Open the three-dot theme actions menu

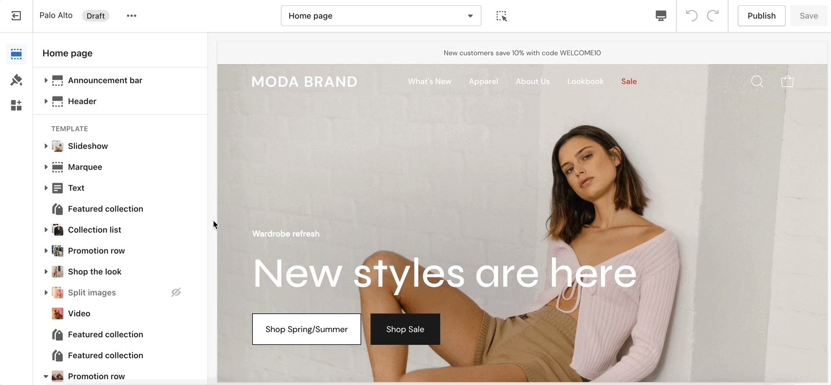tap(132, 16)
